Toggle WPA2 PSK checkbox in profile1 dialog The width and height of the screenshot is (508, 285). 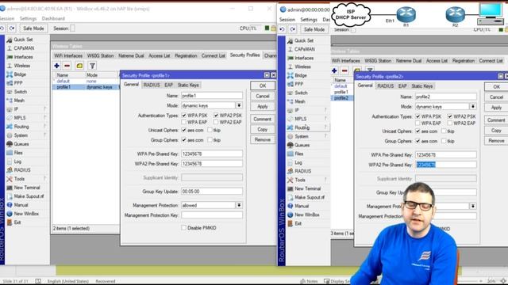(x=216, y=116)
